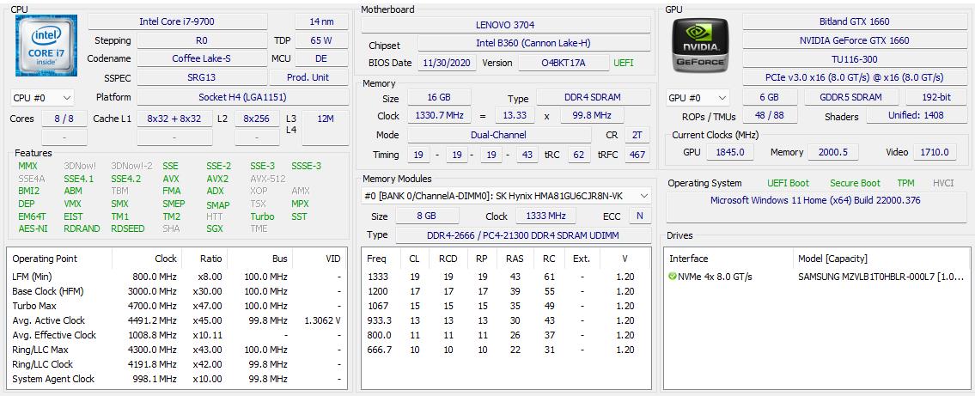Click the SGX feature label
The height and width of the screenshot is (396, 975).
click(215, 228)
